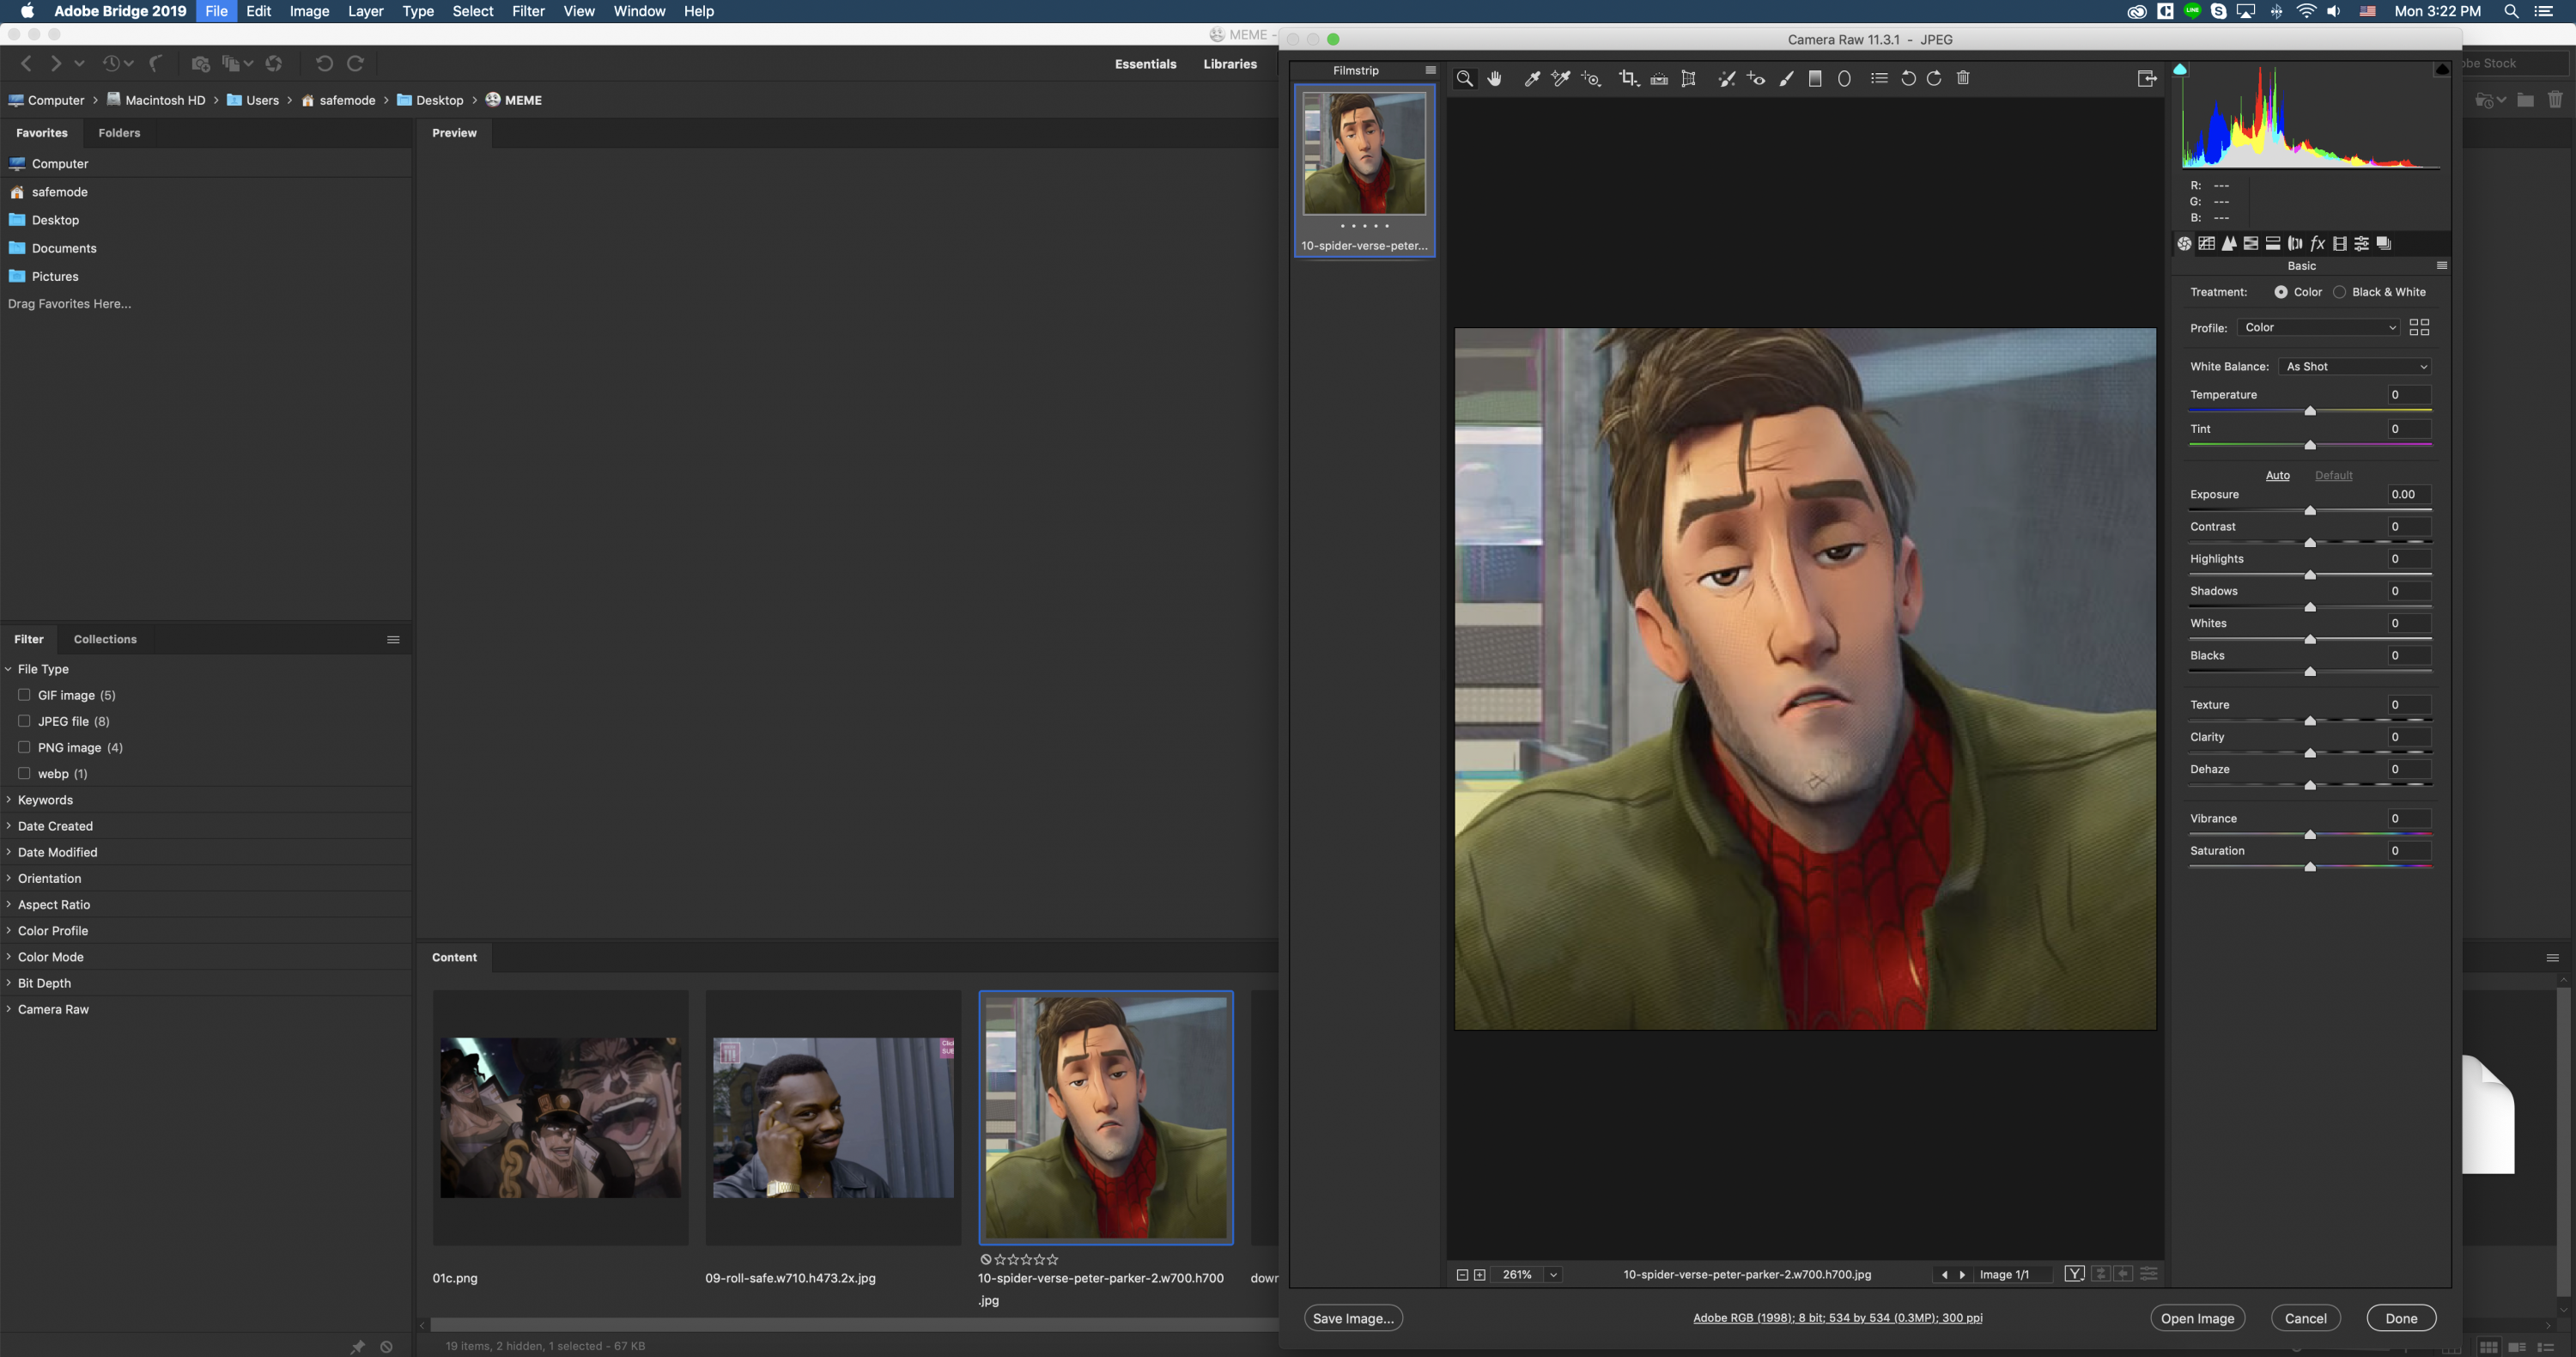Activate the Crop tool

[1627, 79]
